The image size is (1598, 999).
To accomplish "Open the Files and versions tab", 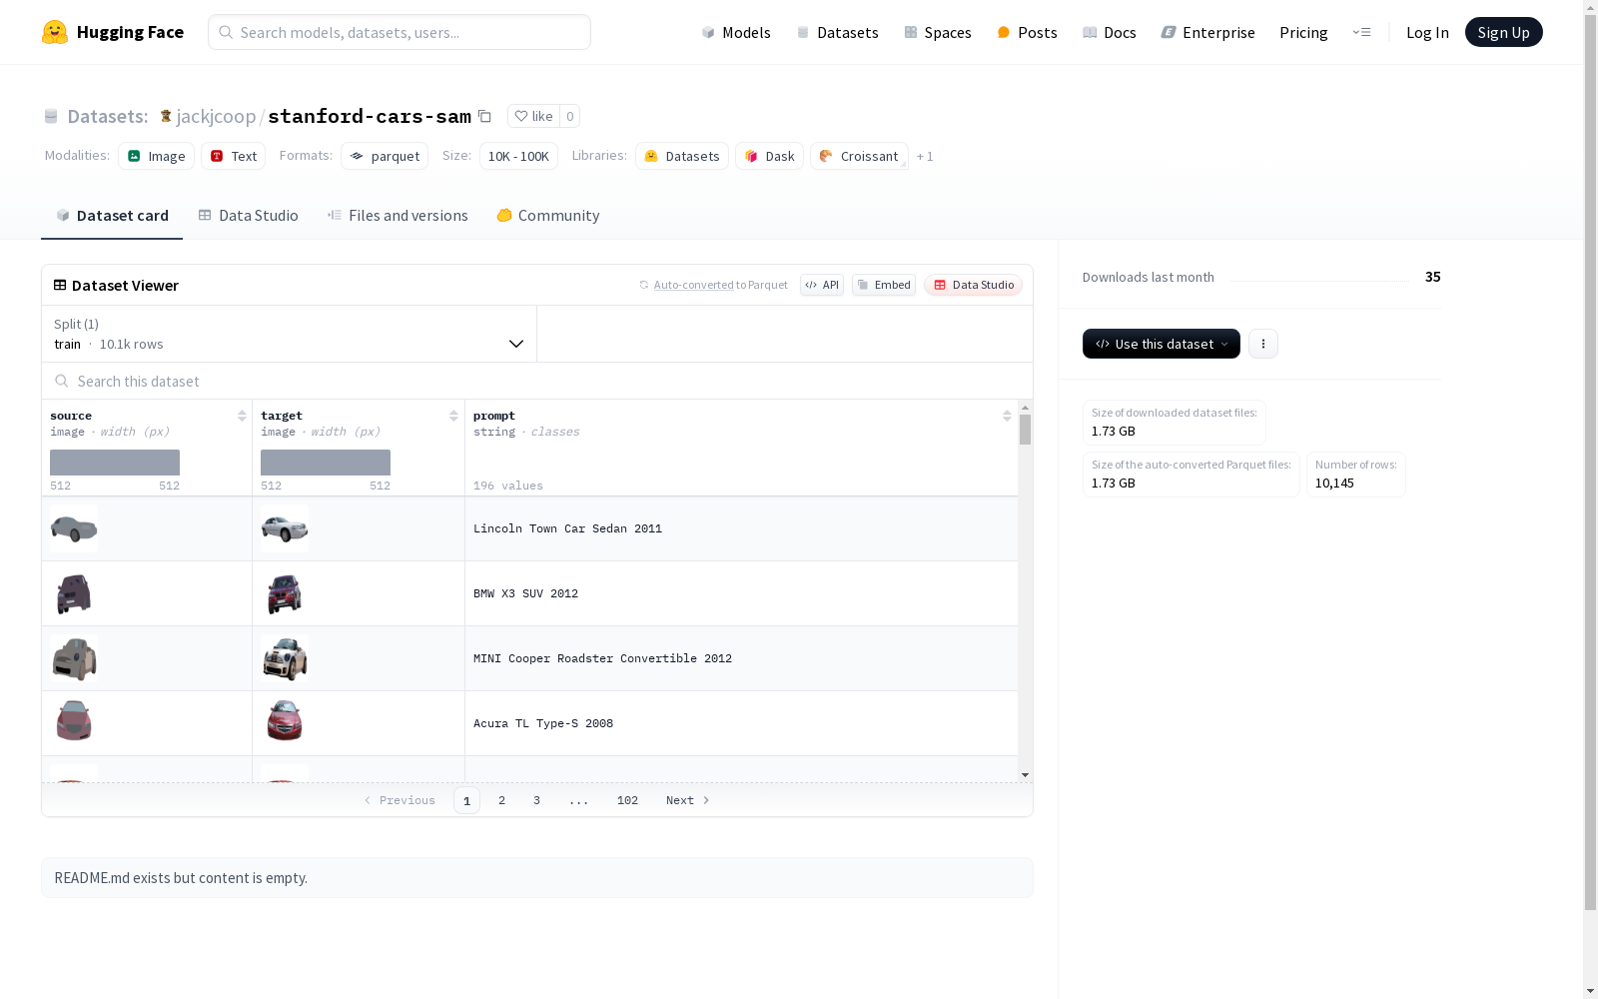I will point(398,215).
